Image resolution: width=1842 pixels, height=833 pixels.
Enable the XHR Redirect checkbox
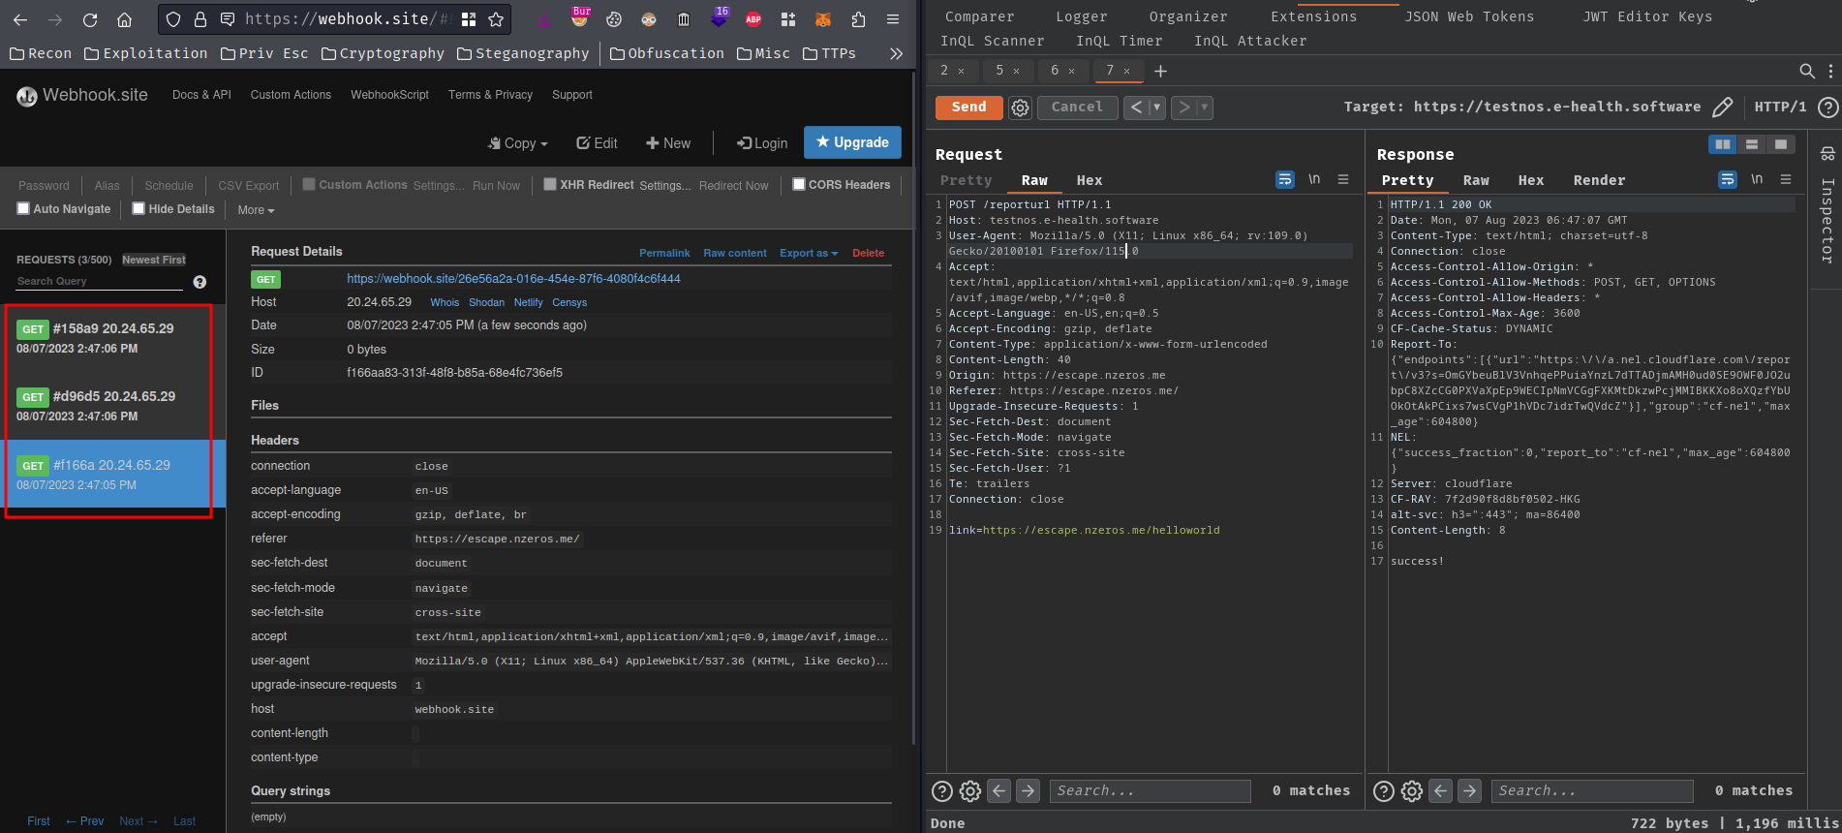point(550,184)
